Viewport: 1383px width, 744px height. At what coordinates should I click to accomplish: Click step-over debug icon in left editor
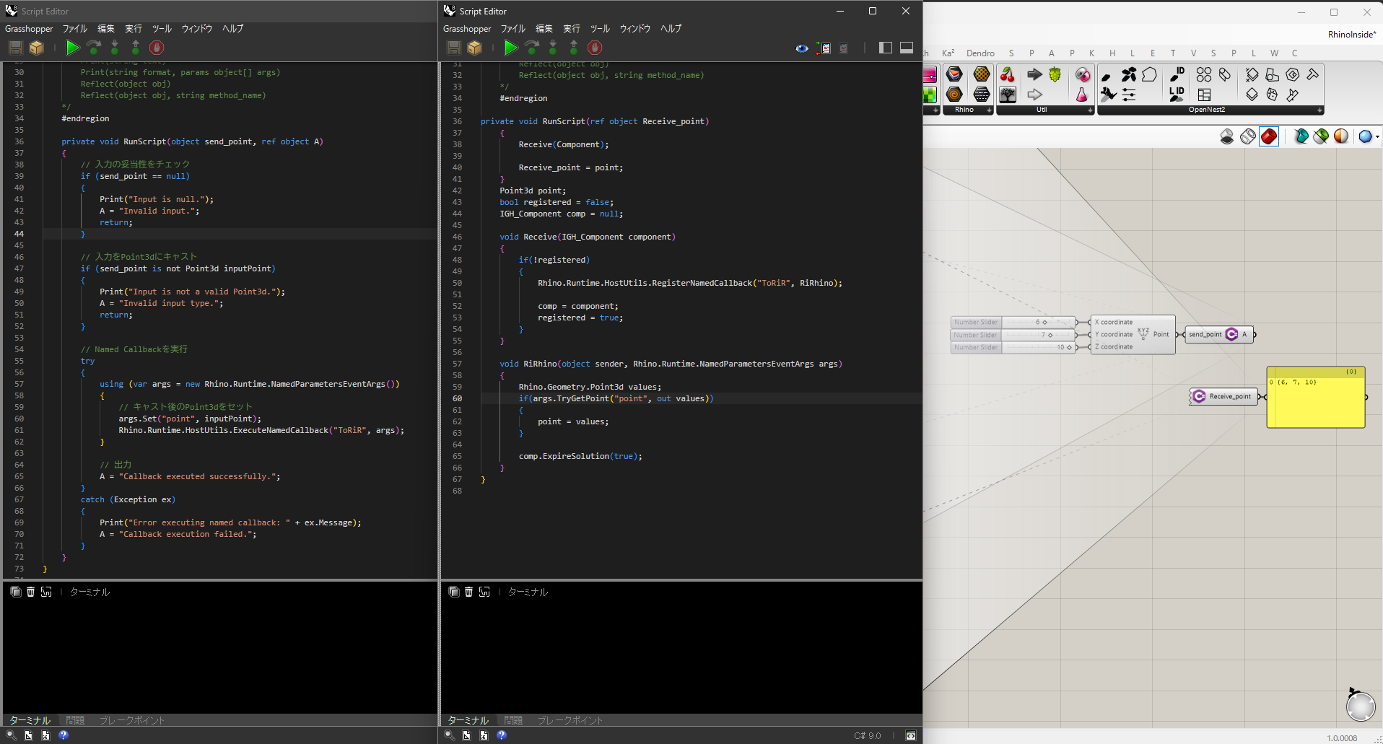click(94, 48)
